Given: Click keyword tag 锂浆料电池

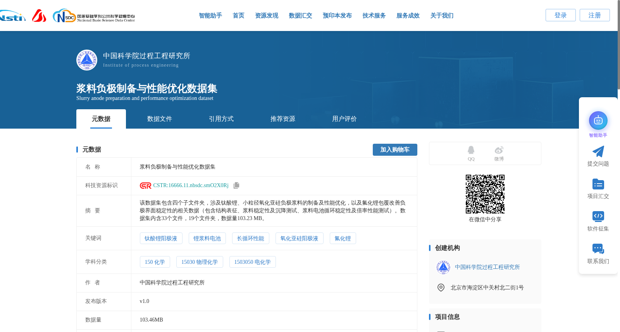Looking at the screenshot, I should [x=207, y=238].
